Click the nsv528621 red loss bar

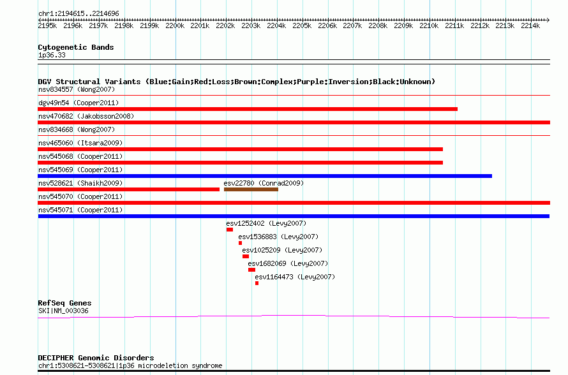click(128, 189)
